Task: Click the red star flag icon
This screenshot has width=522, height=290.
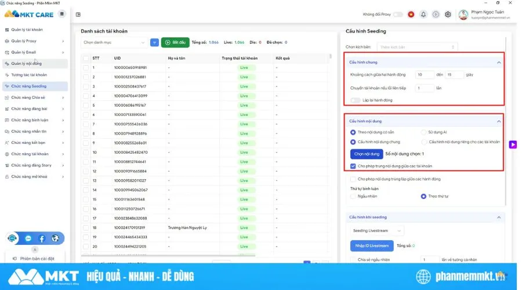Action: 411,14
